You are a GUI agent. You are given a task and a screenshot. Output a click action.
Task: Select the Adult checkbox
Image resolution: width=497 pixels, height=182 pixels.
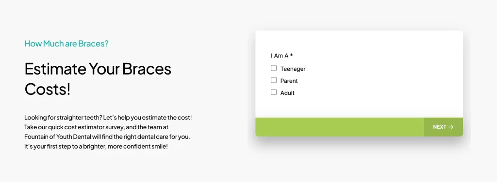click(x=274, y=92)
